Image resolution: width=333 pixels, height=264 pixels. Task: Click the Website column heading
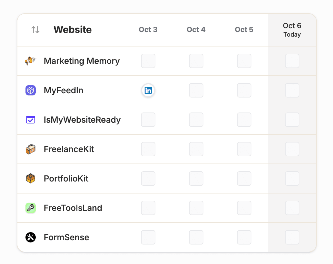73,30
